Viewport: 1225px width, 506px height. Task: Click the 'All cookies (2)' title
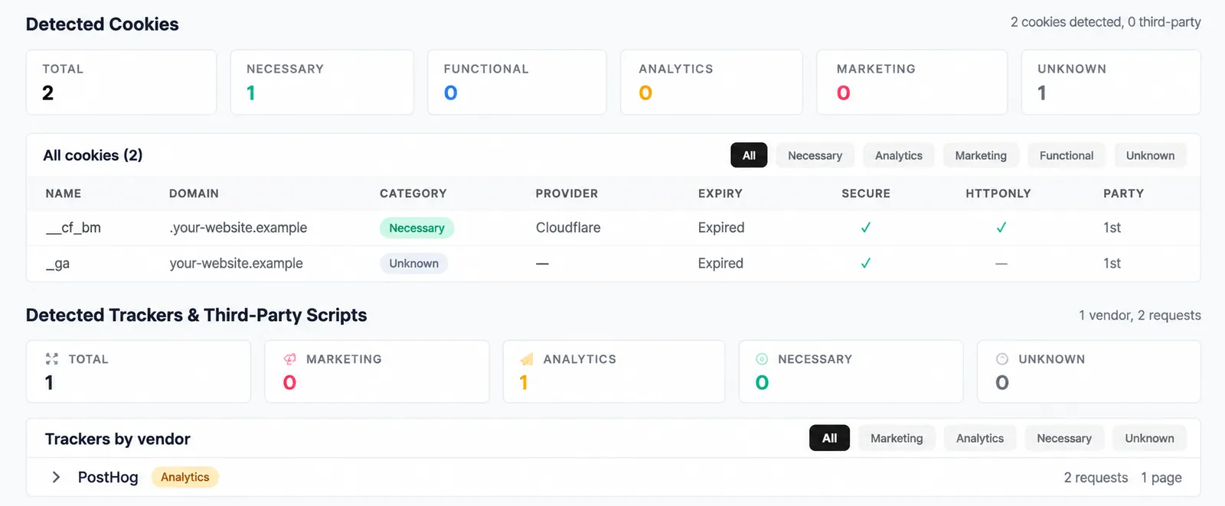click(x=93, y=155)
